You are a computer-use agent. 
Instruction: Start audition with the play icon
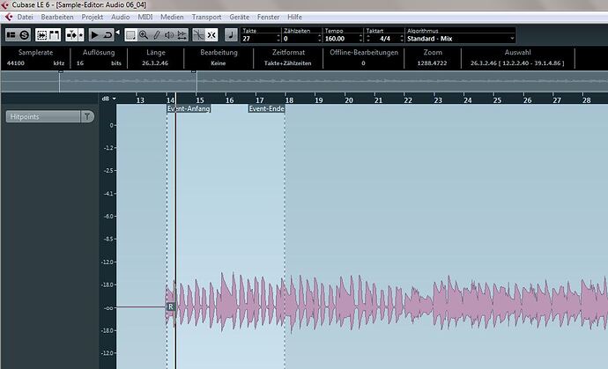pyautogui.click(x=94, y=35)
